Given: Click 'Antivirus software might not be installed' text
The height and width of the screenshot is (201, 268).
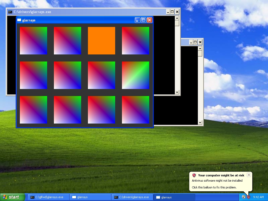Looking at the screenshot, I should 217,181.
